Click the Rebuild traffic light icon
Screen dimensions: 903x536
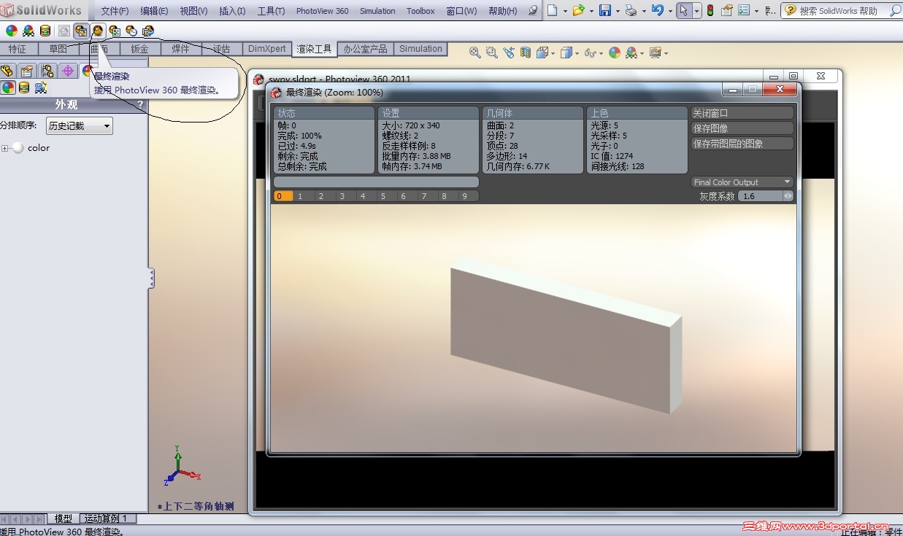click(710, 10)
